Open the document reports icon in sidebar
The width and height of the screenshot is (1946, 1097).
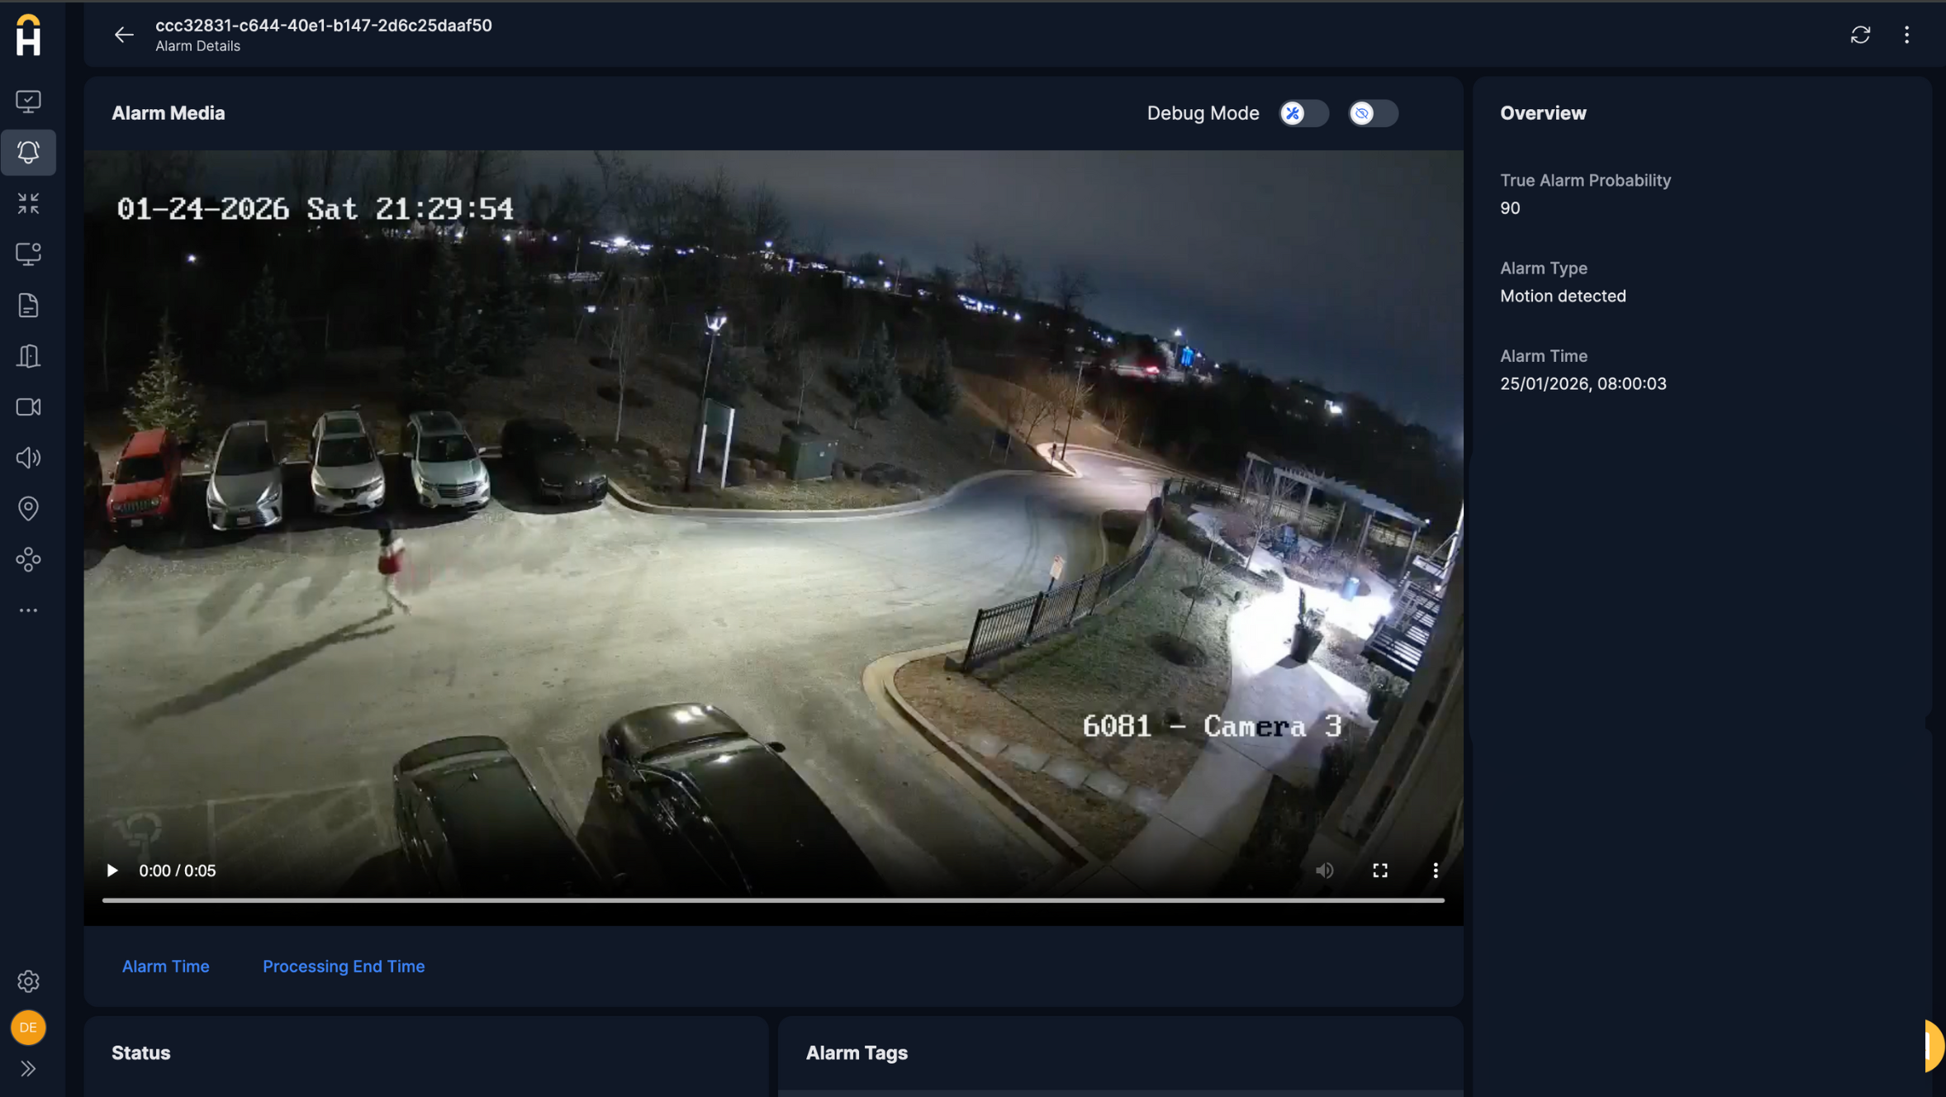tap(28, 306)
